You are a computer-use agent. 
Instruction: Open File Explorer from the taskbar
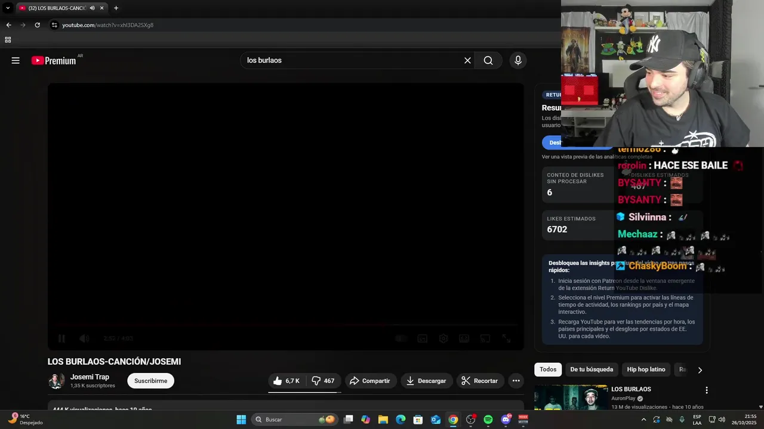pos(383,419)
